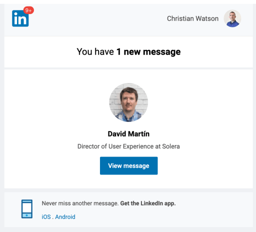This screenshot has height=232, width=256.
Task: Click the Director of User Experience subtitle
Action: click(128, 146)
